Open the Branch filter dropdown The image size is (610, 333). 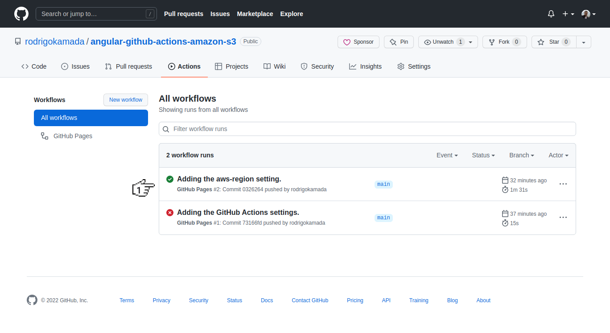(521, 155)
